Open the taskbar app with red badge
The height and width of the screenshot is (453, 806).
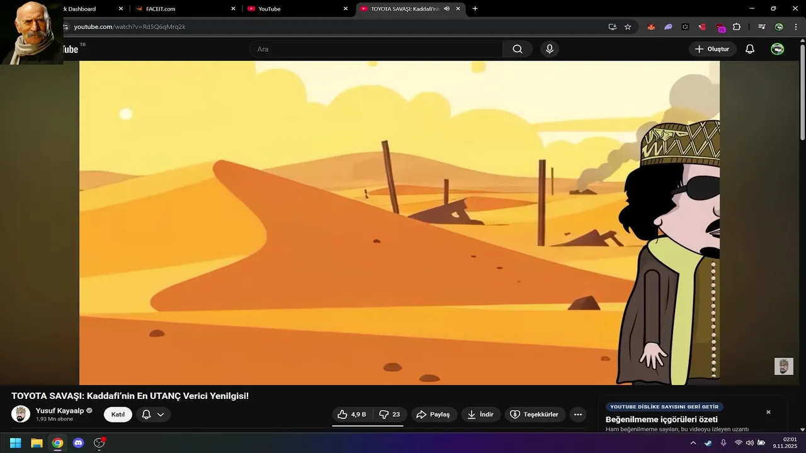(99, 443)
